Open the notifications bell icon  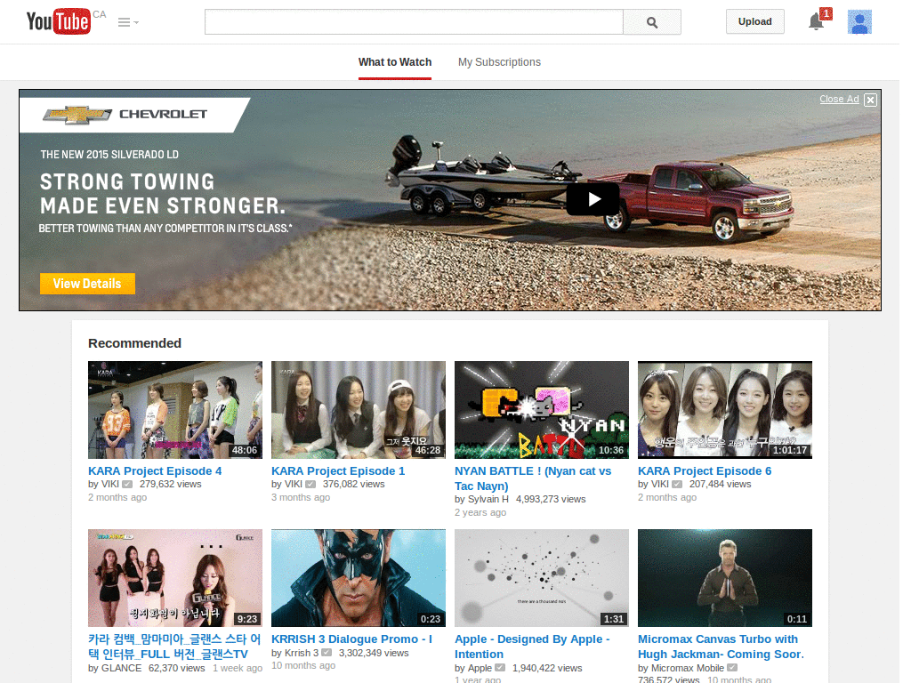817,21
